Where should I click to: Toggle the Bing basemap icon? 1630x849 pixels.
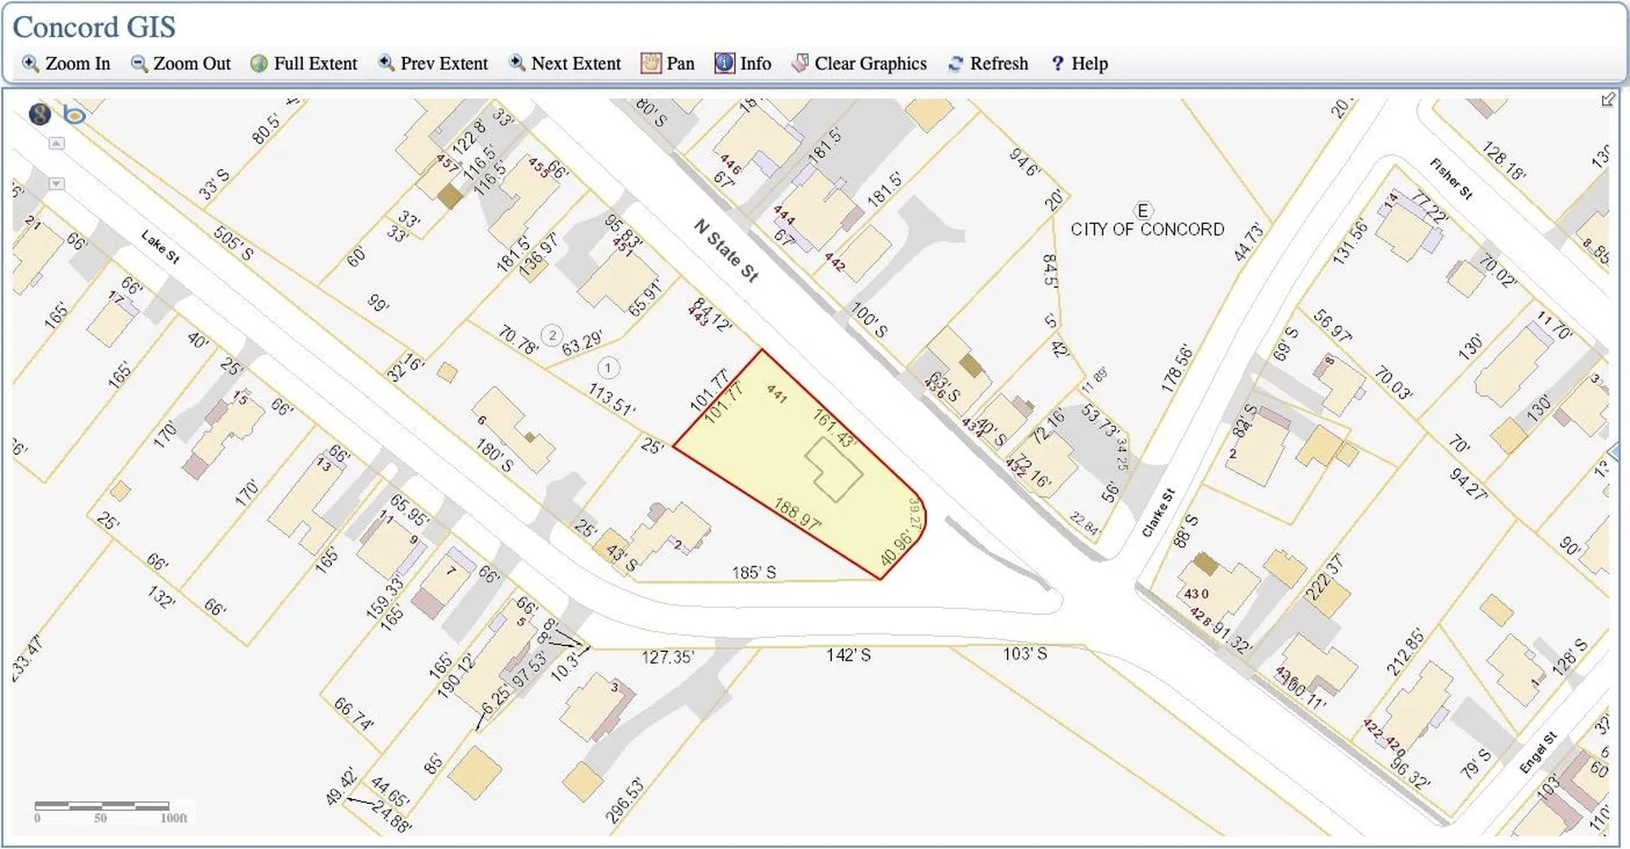[75, 114]
